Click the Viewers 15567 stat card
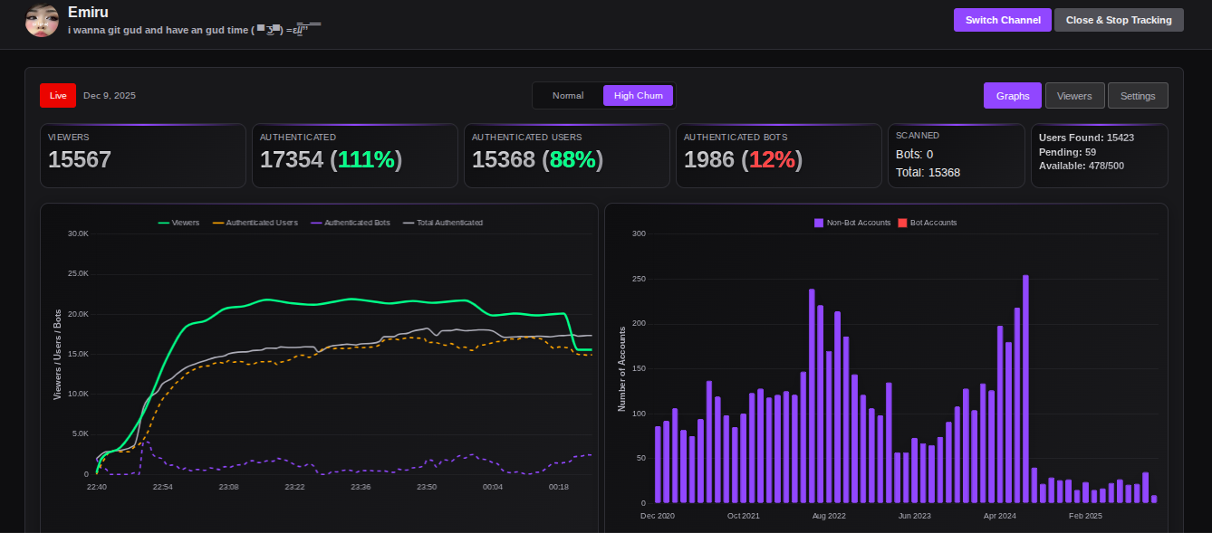This screenshot has width=1212, height=533. click(x=143, y=156)
